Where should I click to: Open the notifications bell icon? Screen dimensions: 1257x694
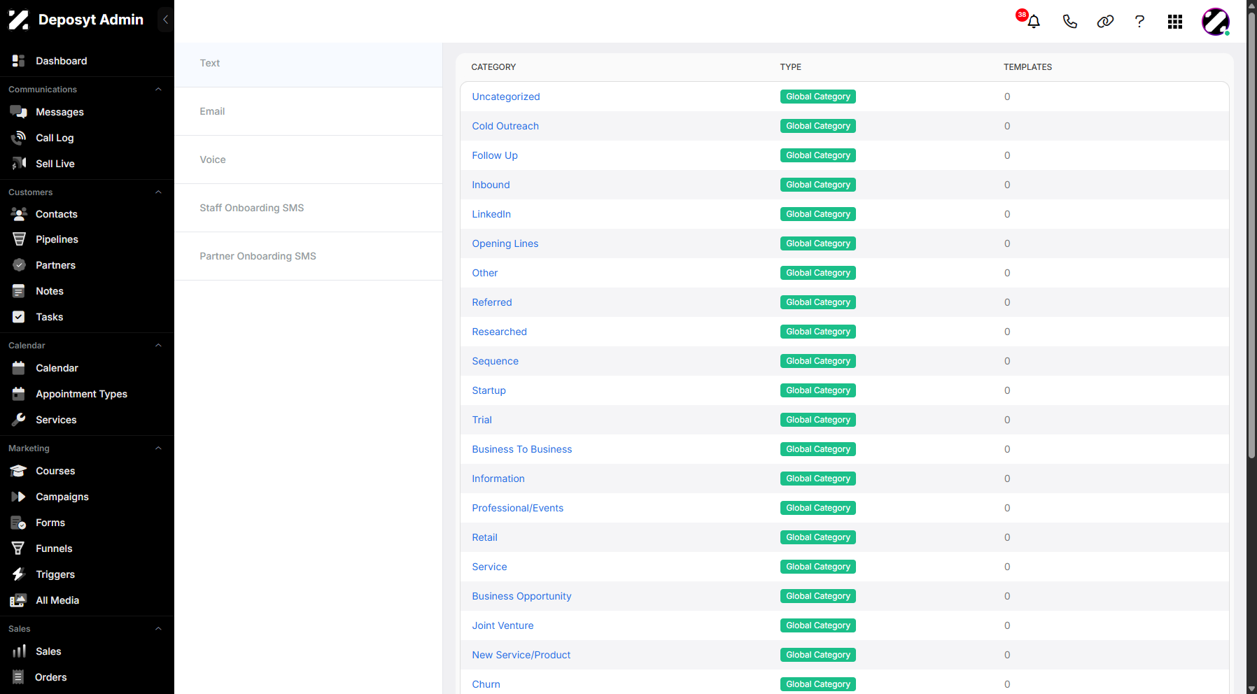click(1033, 21)
